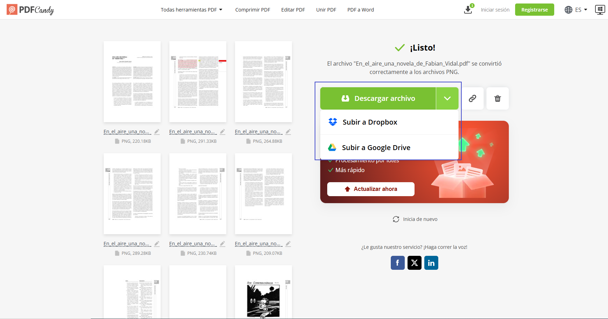
Task: Toggle the download options chevron
Action: (447, 98)
